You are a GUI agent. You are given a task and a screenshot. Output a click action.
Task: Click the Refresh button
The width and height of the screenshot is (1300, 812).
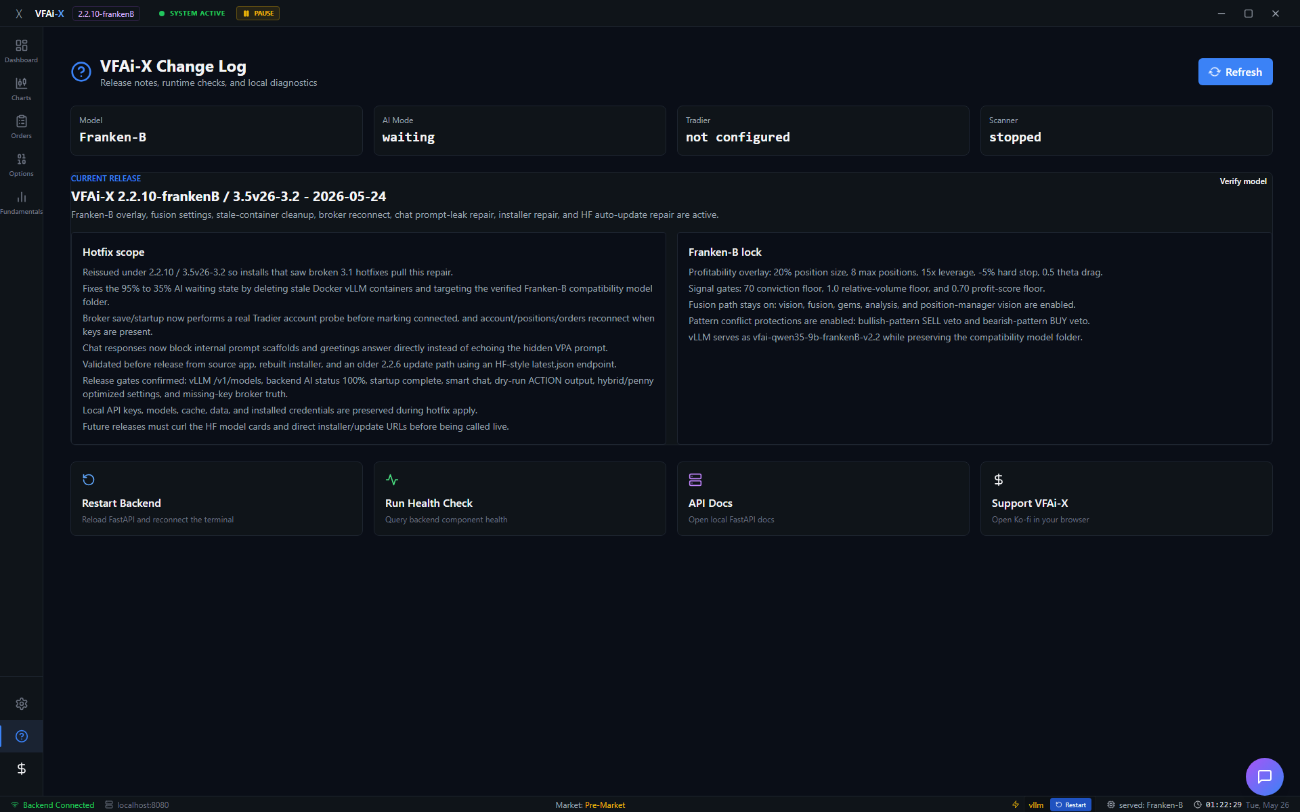(1235, 72)
